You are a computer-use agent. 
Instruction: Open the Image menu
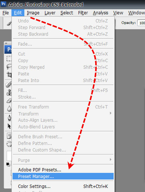click(33, 13)
